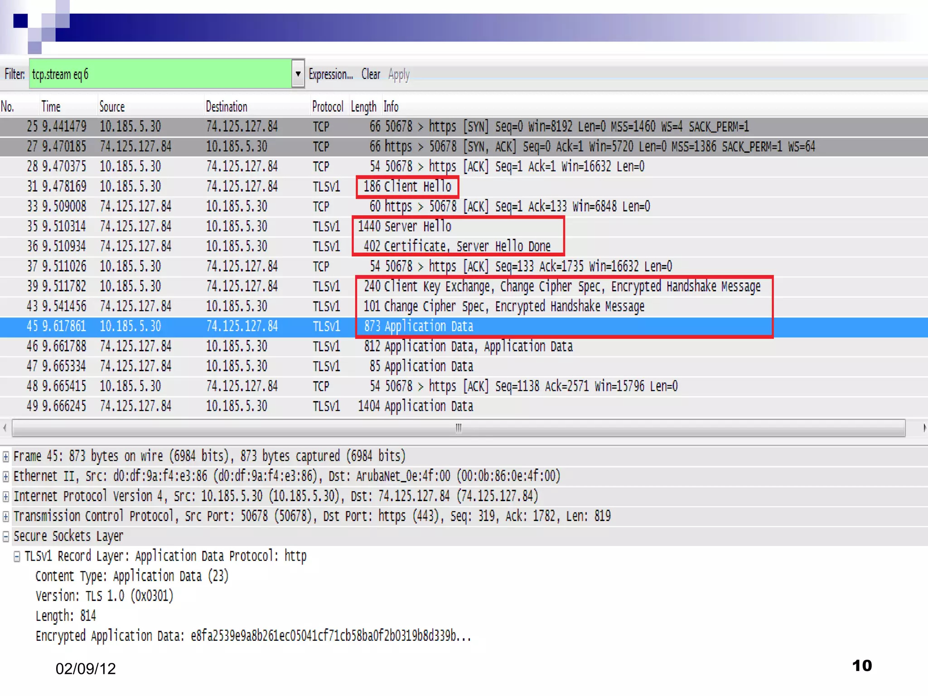928x696 pixels.
Task: Click the scroll right arrow of packet list
Action: click(x=923, y=428)
